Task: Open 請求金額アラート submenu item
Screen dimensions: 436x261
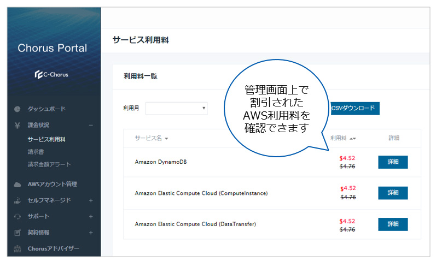Action: coord(49,164)
